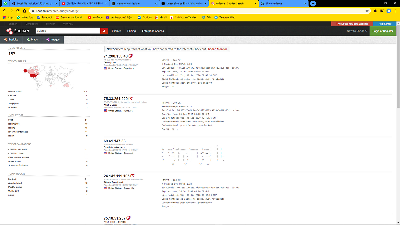Screen dimensions: 400x225
Task: Open external link icon beside 71.208.158.40
Action: [131, 56]
